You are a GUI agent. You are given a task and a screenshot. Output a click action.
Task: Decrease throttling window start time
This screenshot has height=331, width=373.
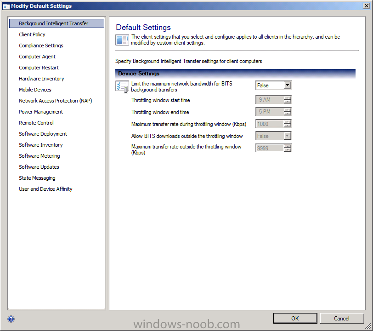(x=288, y=102)
